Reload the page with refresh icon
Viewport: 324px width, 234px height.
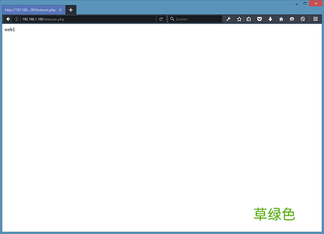click(161, 19)
